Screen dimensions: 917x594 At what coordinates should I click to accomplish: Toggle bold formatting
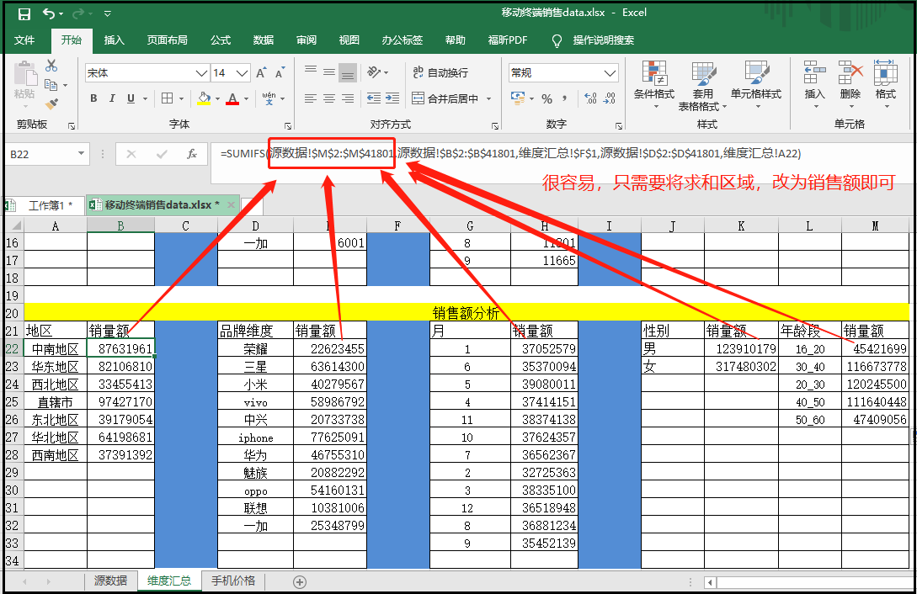(x=93, y=98)
